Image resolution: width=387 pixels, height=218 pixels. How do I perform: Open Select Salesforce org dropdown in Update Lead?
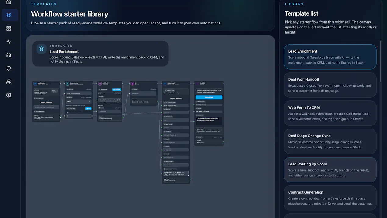(x=176, y=106)
